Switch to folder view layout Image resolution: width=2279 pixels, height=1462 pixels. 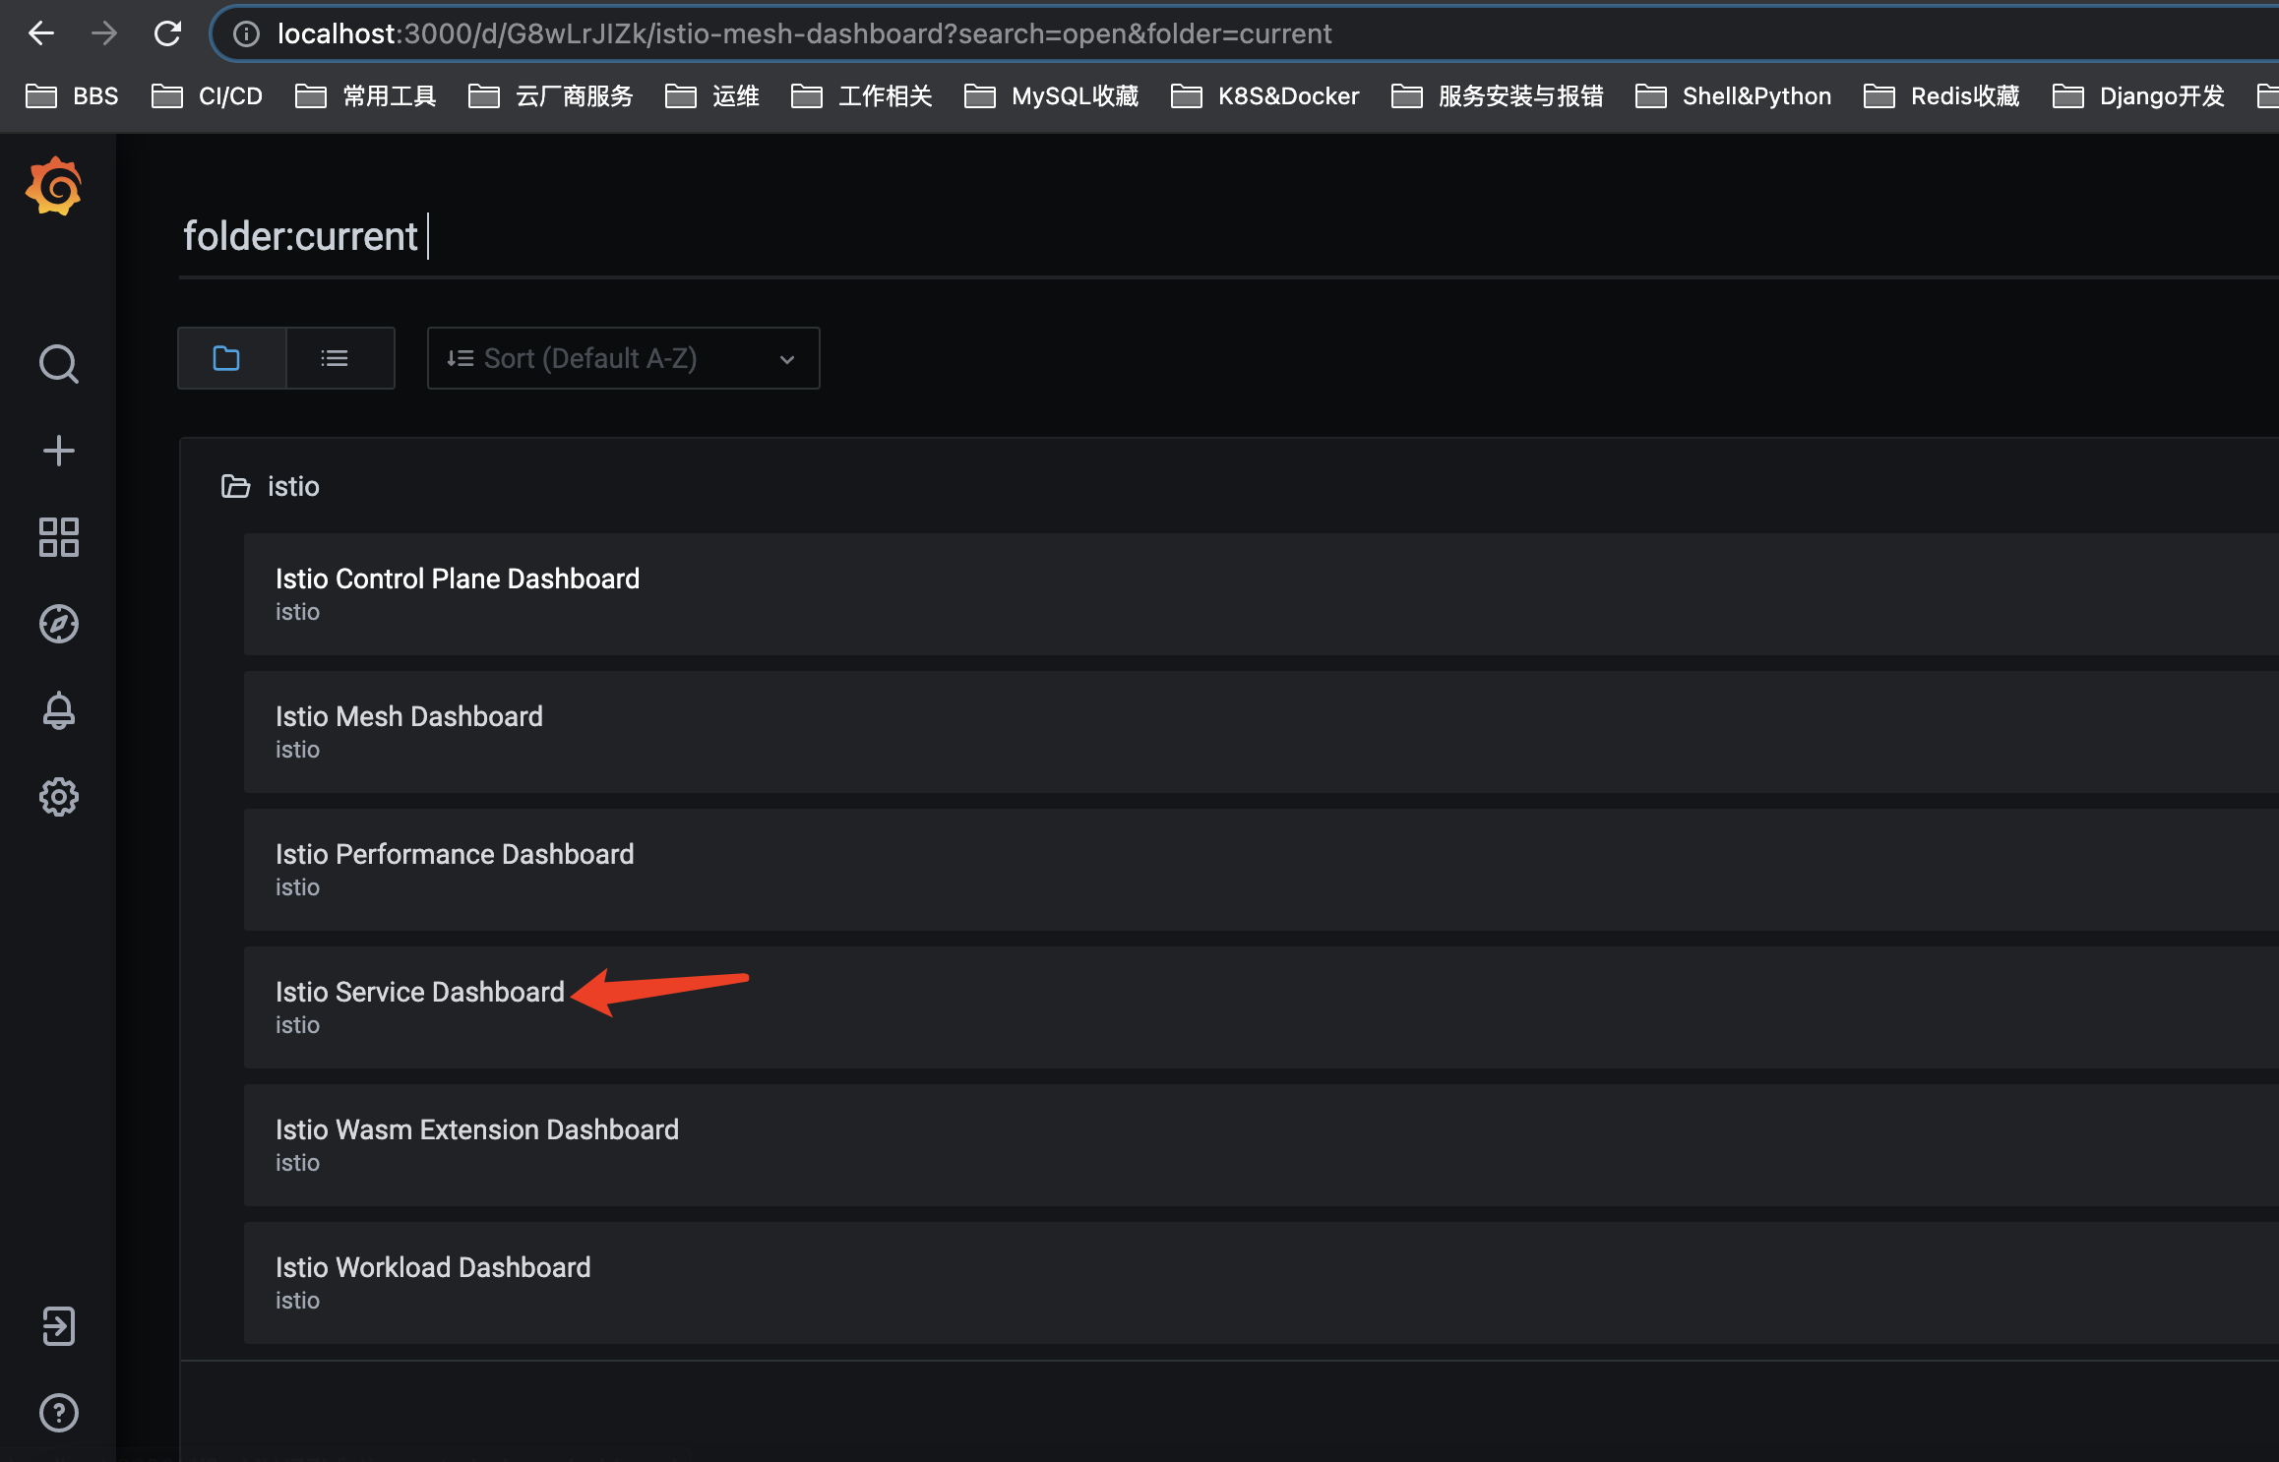(227, 358)
